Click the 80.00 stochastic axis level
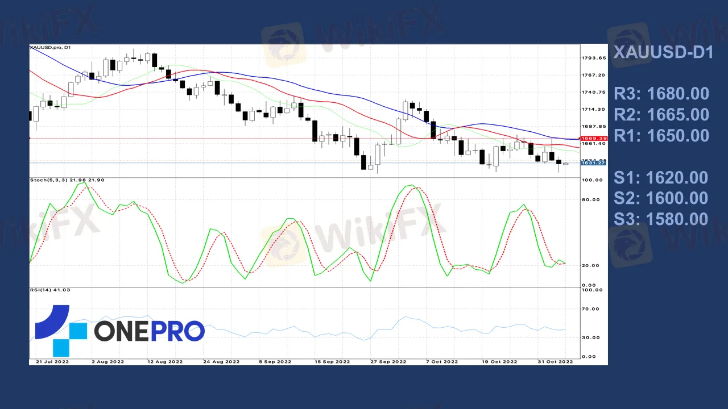728x409 pixels. coord(592,199)
